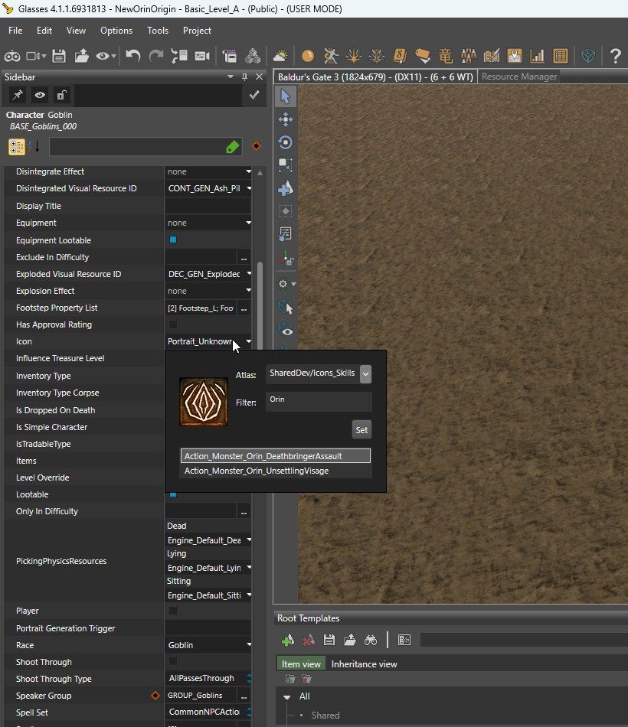Click the Set button in icon picker
Screen dimensions: 628x727
coord(361,430)
